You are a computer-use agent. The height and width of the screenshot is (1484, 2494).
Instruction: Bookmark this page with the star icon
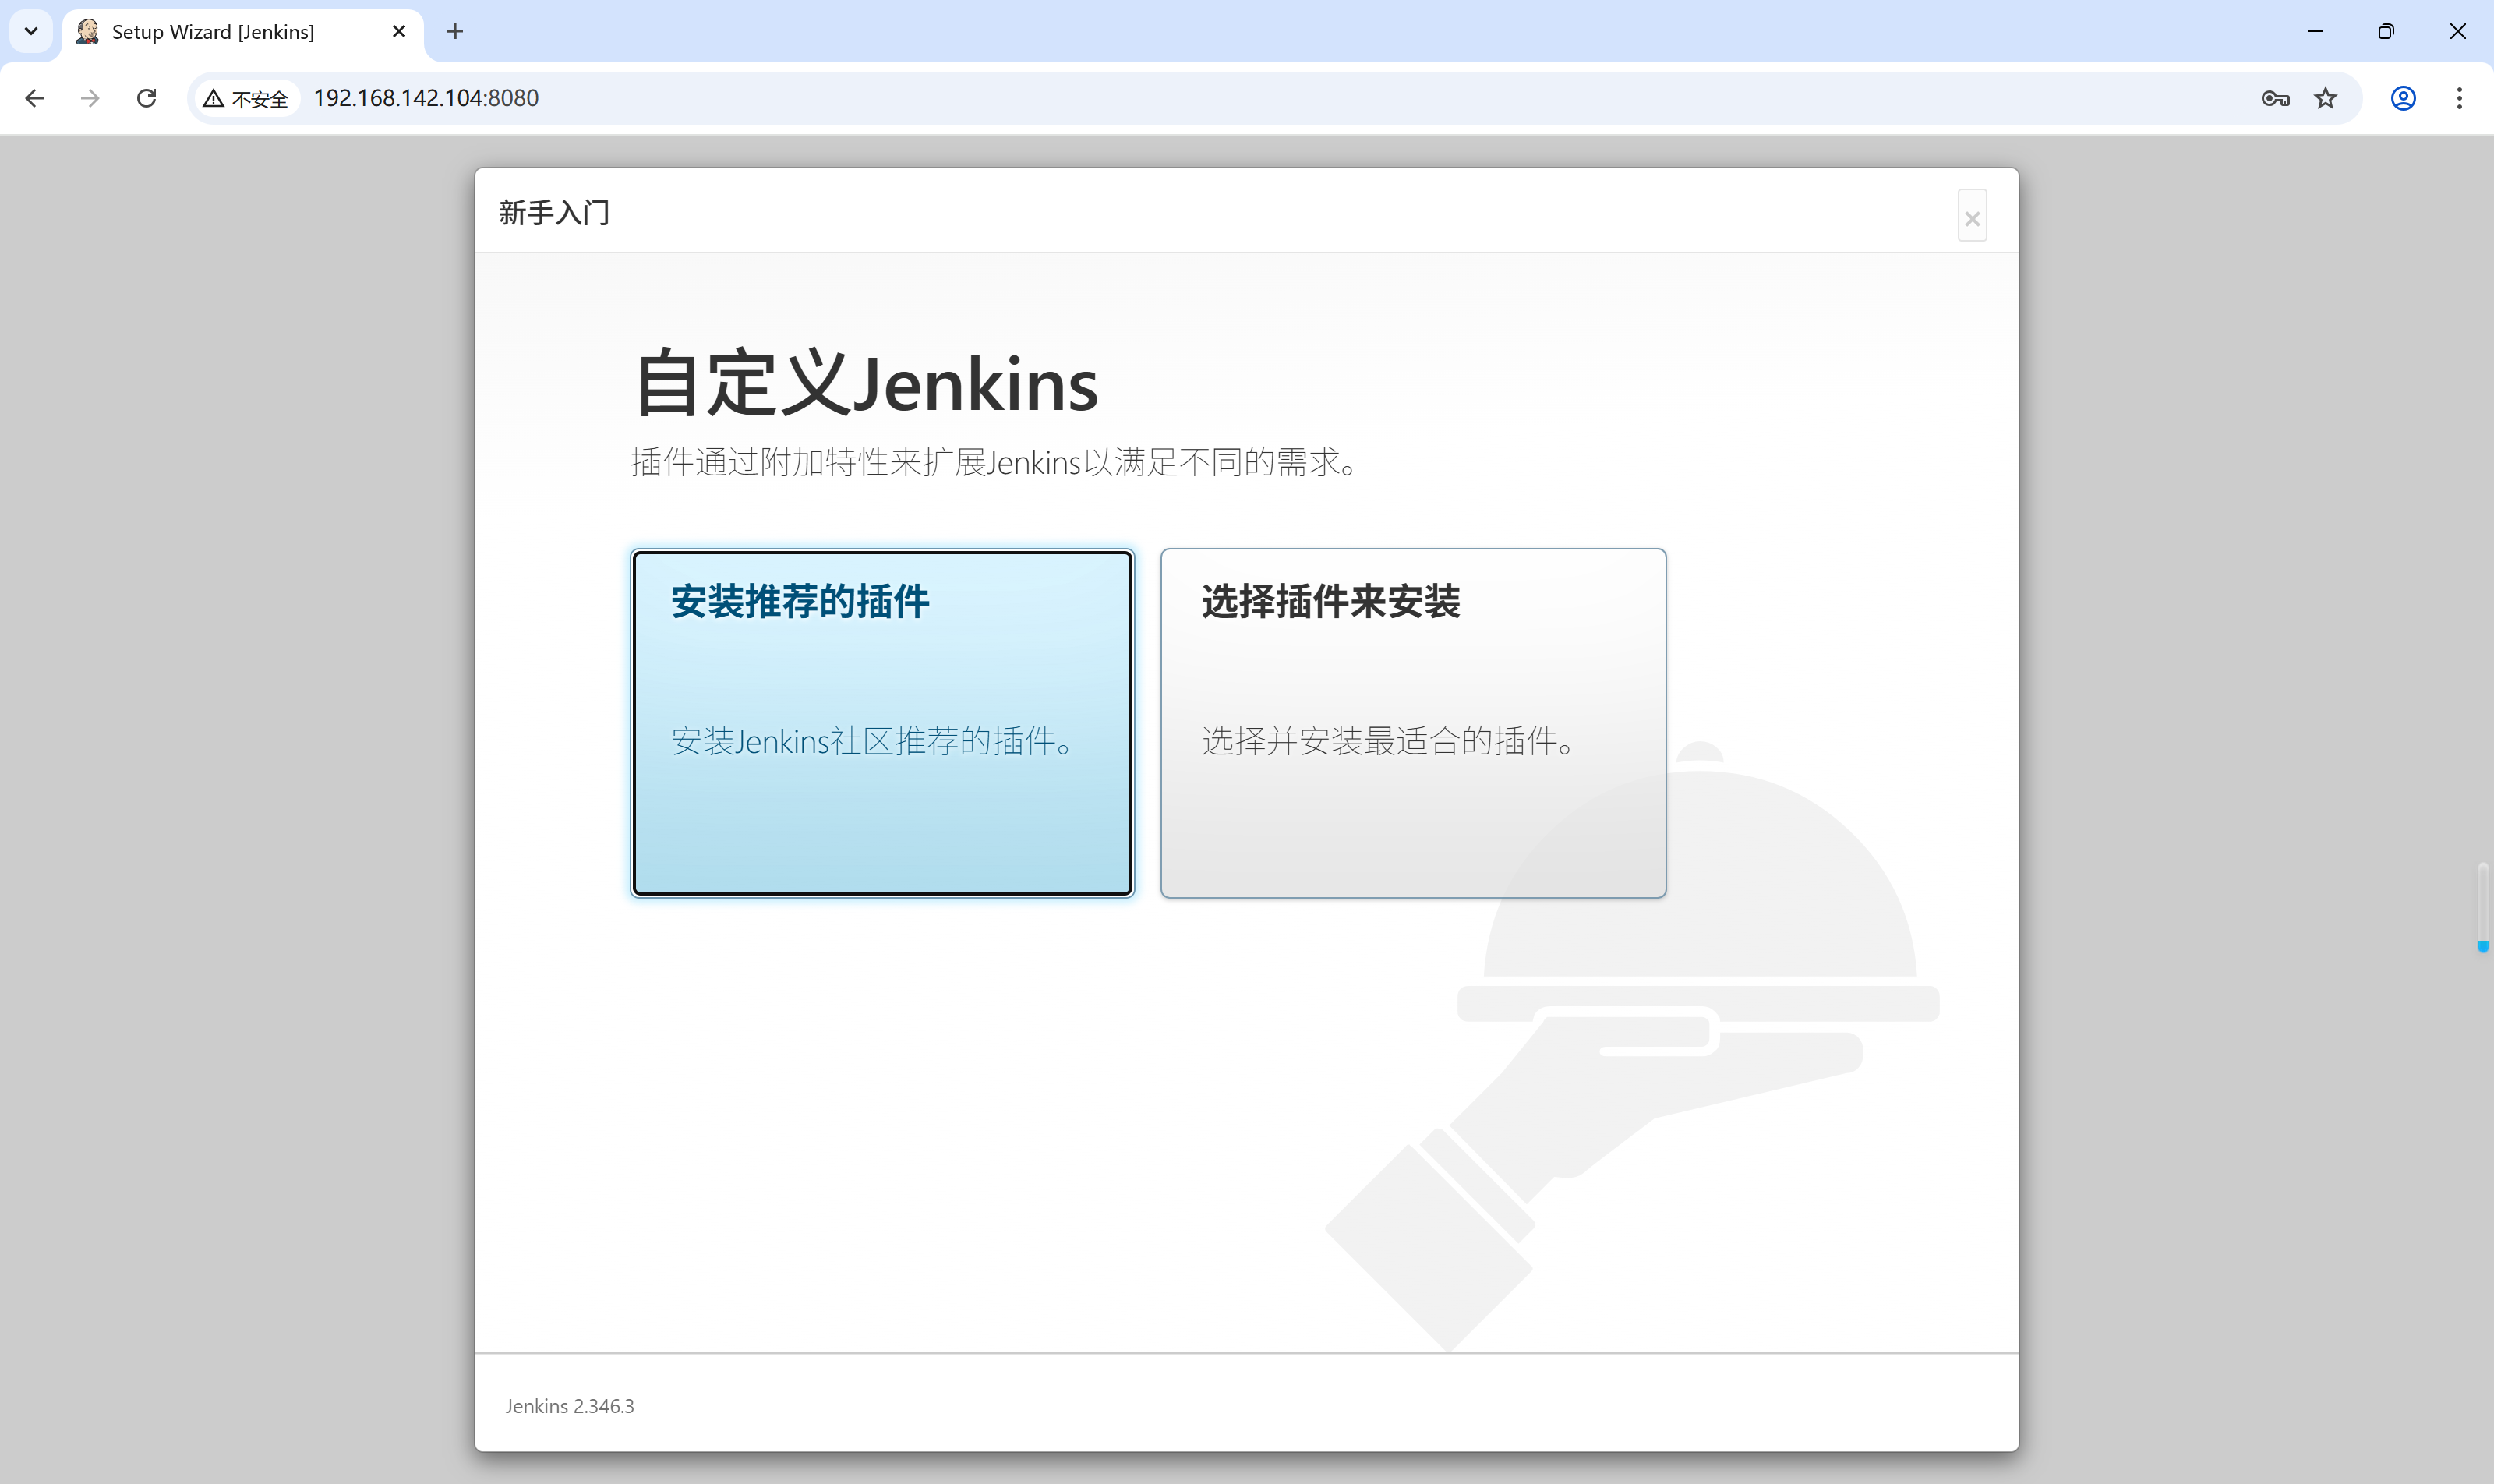click(2325, 98)
